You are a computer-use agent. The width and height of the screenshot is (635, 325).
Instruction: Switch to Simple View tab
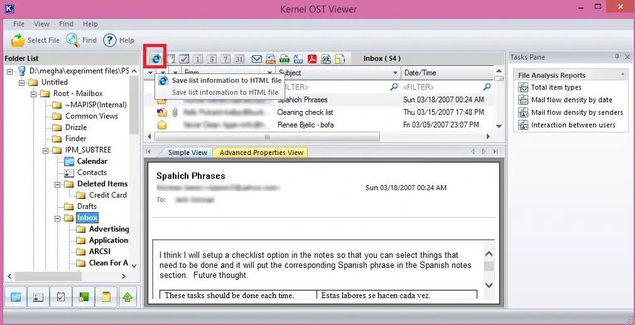click(x=188, y=152)
